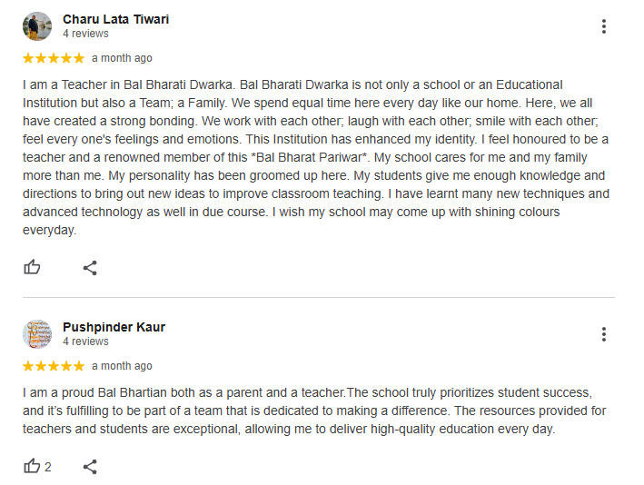Click the name Charu Lata Tiwari
This screenshot has height=485, width=644.
[x=116, y=19]
